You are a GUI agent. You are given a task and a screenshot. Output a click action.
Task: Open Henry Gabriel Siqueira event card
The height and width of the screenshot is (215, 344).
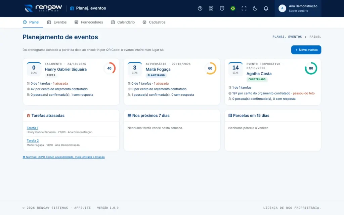point(71,82)
